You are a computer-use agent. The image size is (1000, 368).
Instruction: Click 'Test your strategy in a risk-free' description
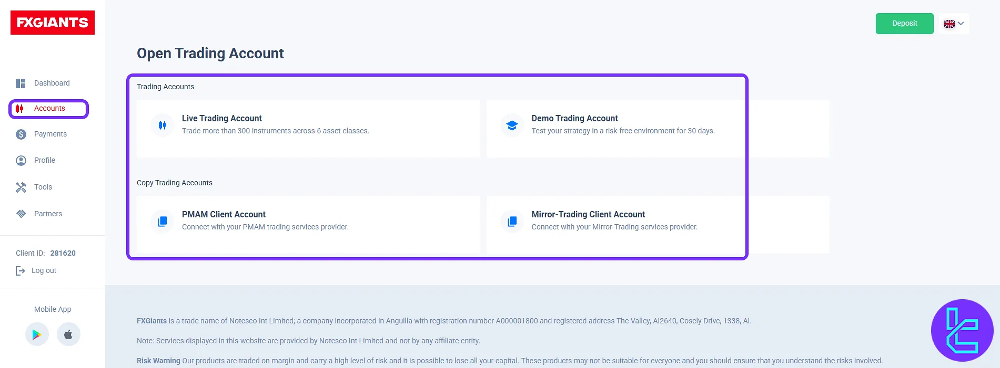[x=623, y=131]
